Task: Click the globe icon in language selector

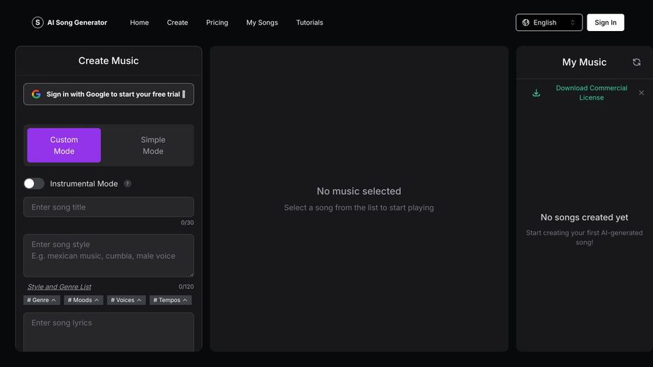Action: 526,23
